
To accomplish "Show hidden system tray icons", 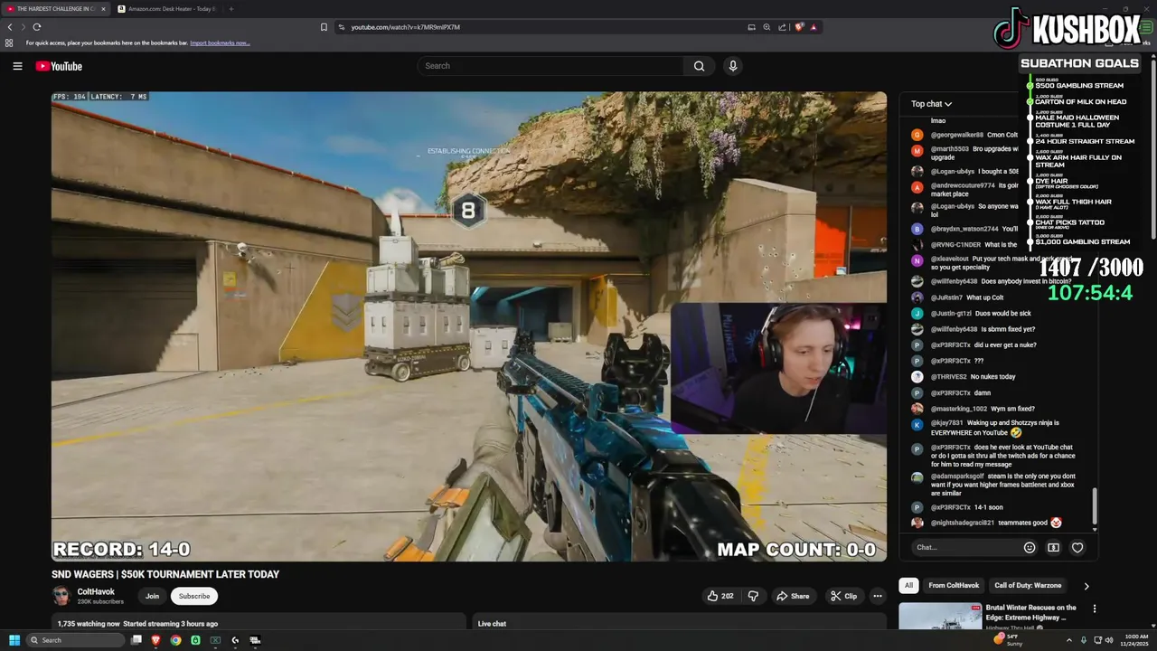I will 1069,640.
